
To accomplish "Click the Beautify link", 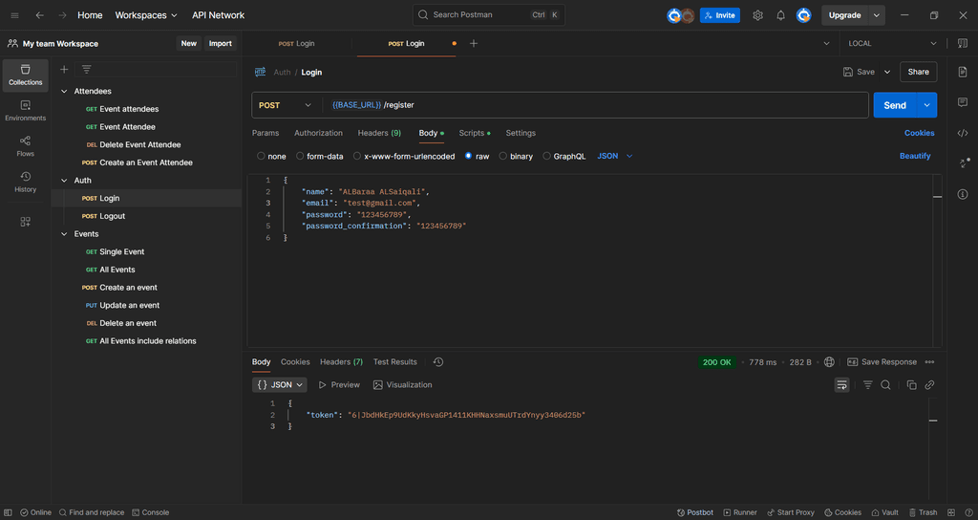I will 914,156.
